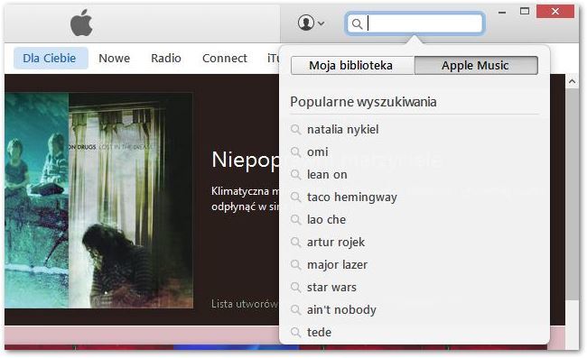Click magnifier icon beside natalia nykiel
The image size is (587, 358).
pos(295,130)
